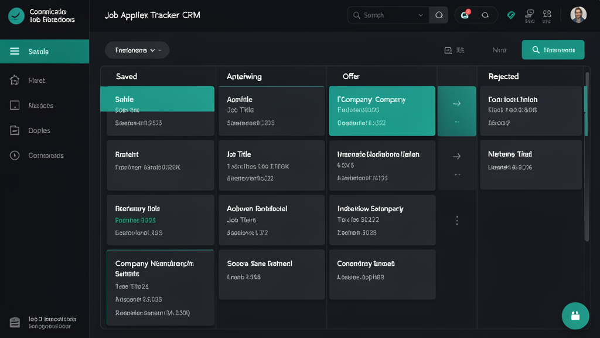Open the highlighted Sahle card in Saved
The width and height of the screenshot is (600, 338).
(x=157, y=111)
